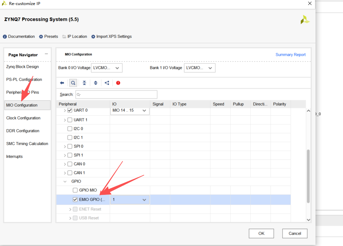This screenshot has height=246, width=343.
Task: Expand the SPI 1 tree row
Action: 65,155
